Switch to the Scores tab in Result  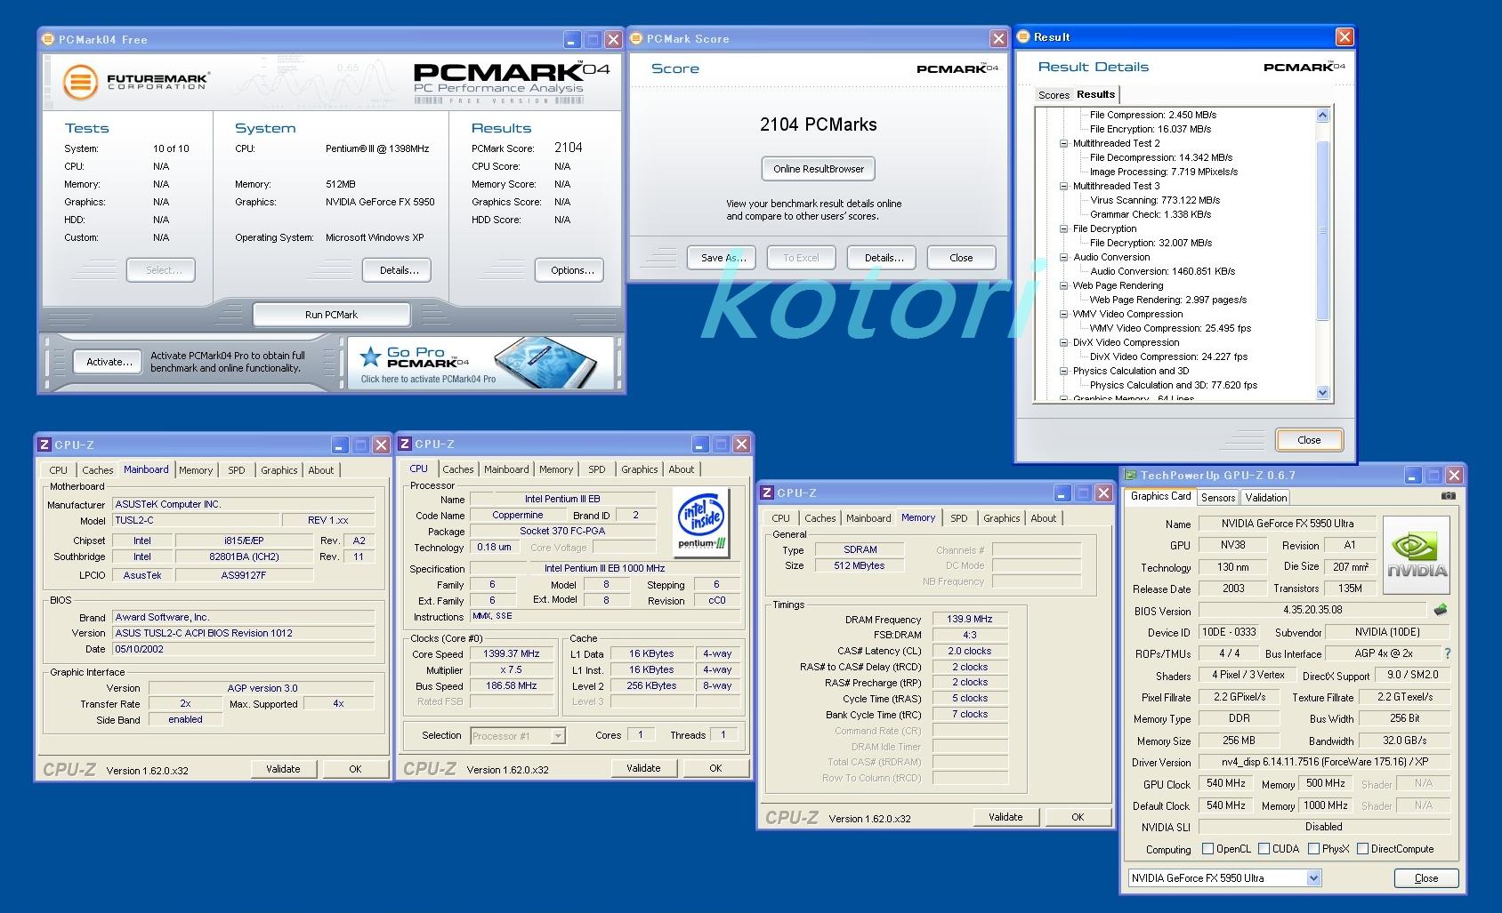pos(1054,95)
